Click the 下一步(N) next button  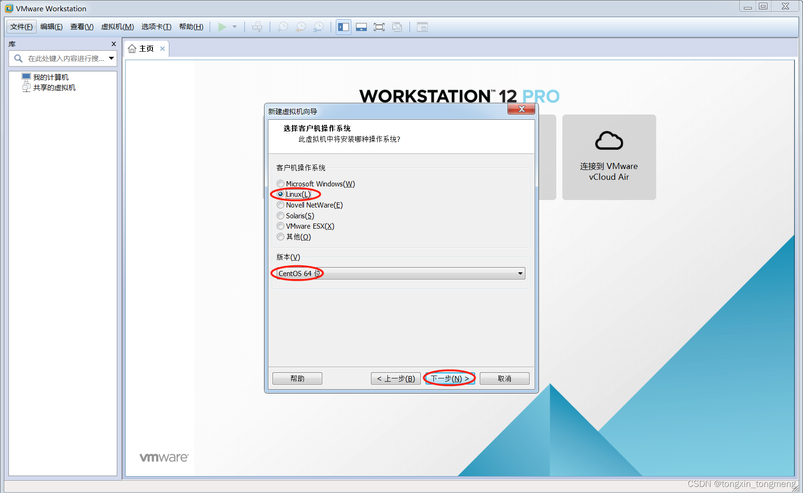coord(450,378)
